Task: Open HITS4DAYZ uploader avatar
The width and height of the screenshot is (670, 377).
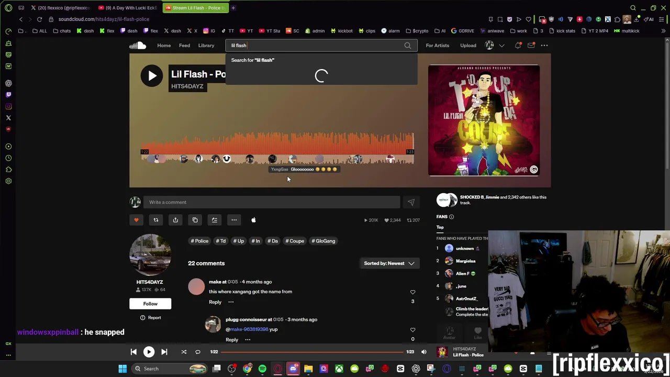Action: tap(150, 255)
